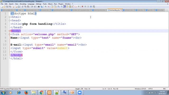Open the Macro menu
This screenshot has height=95, width=169.
[50, 4]
